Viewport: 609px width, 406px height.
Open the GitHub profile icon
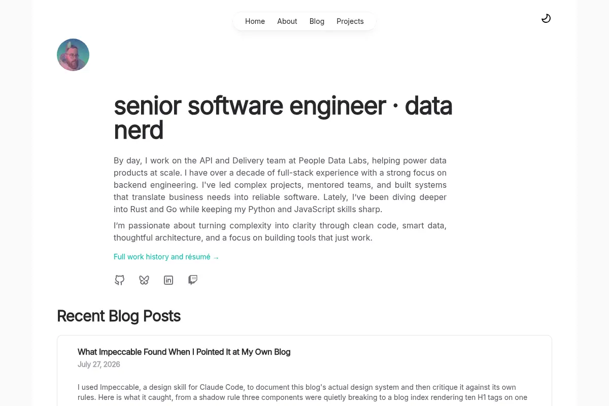click(x=119, y=280)
